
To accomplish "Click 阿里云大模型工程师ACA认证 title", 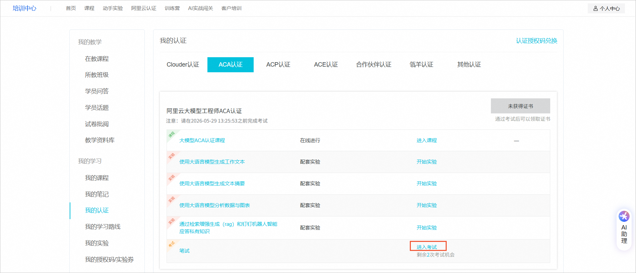I will 204,111.
